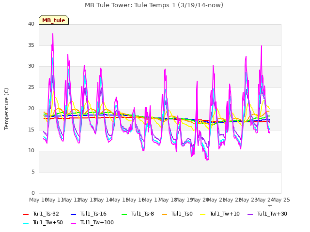Click the MB_tule label box

click(54, 20)
